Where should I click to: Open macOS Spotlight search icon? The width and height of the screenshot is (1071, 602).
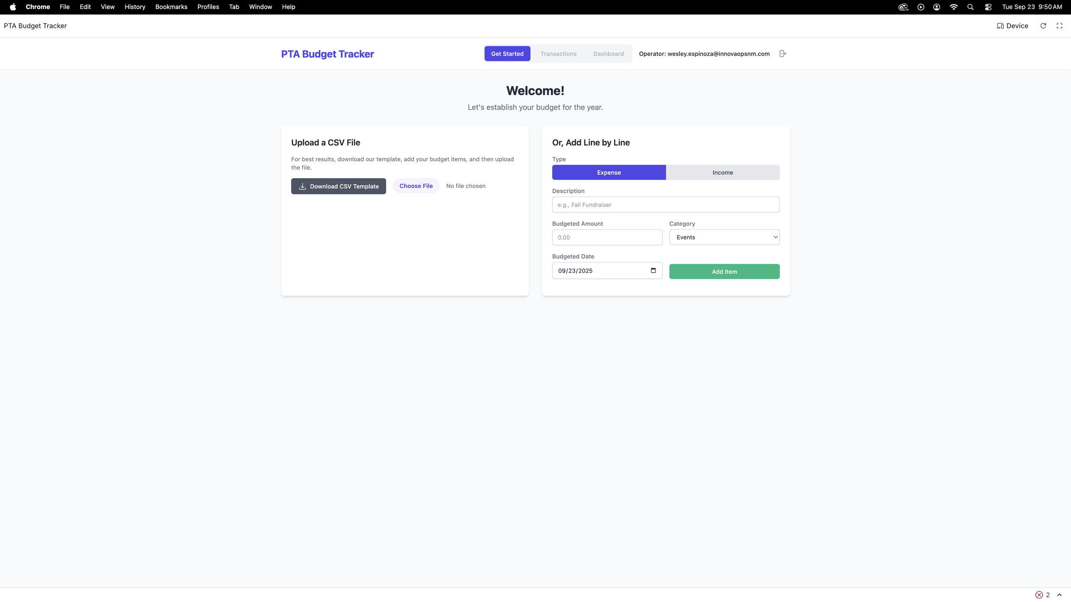point(970,7)
